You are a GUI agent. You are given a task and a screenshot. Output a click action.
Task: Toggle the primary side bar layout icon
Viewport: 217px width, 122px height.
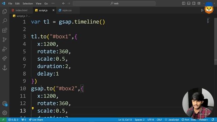[183, 3]
